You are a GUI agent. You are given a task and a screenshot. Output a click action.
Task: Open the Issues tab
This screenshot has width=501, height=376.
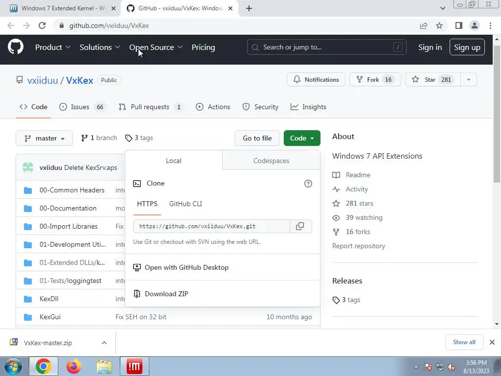82,107
